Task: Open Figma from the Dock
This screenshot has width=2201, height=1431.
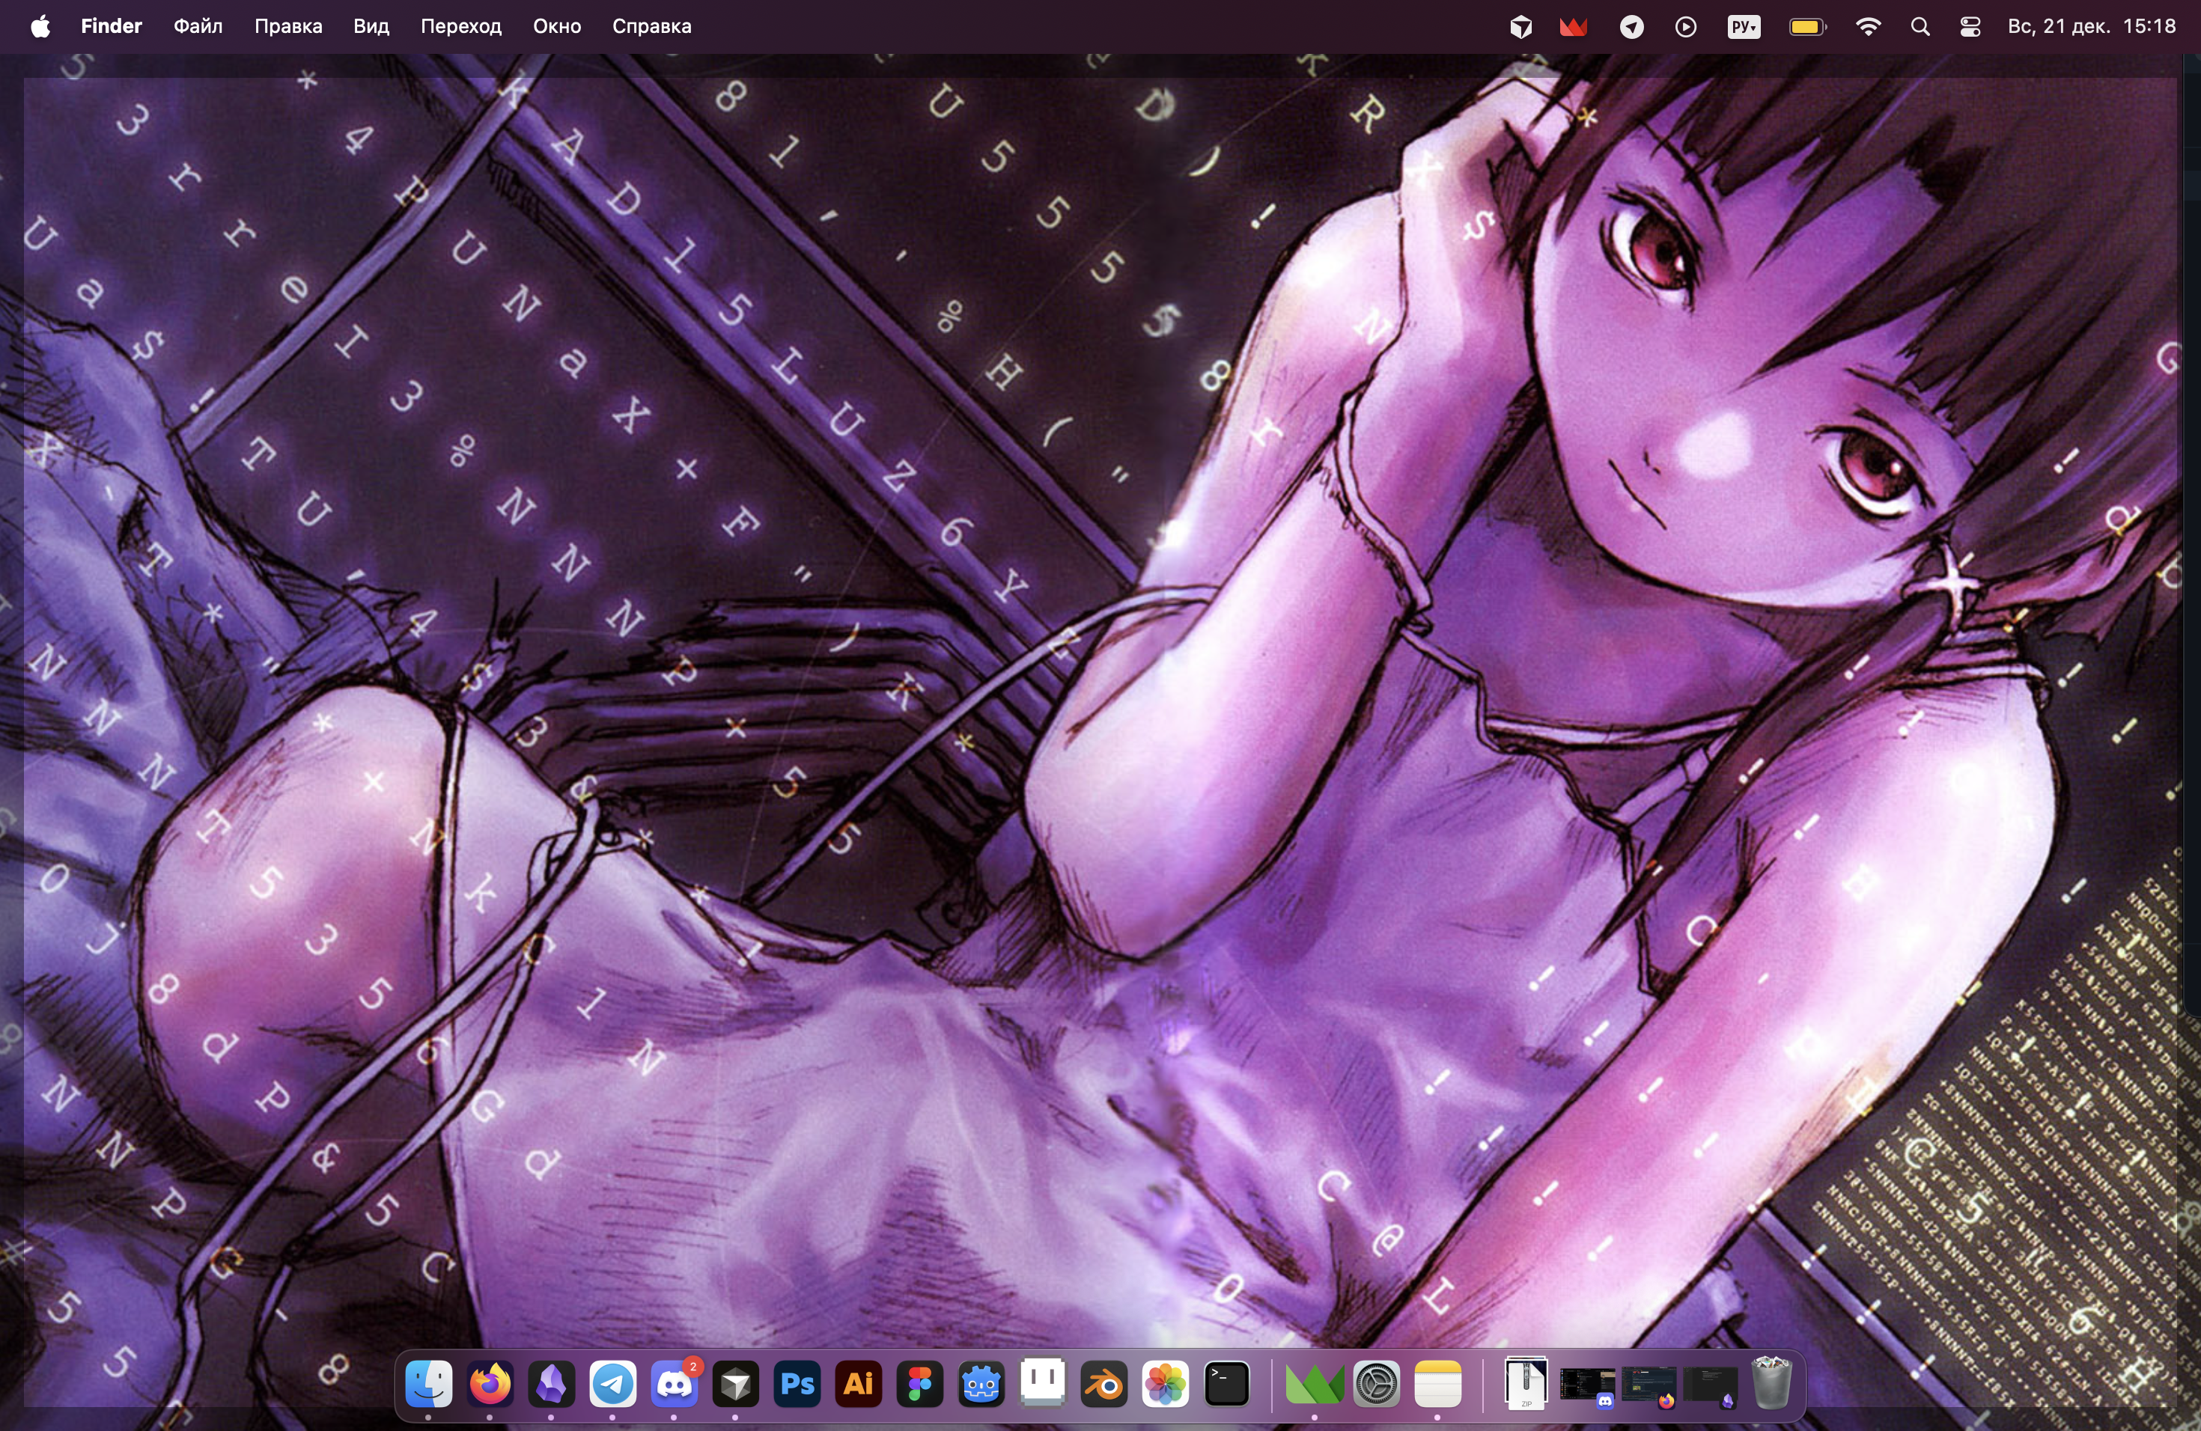Action: (x=919, y=1384)
